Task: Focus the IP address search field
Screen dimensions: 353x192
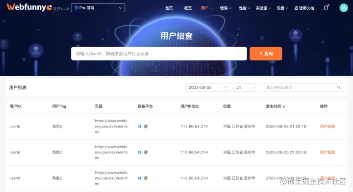Action: [303, 87]
